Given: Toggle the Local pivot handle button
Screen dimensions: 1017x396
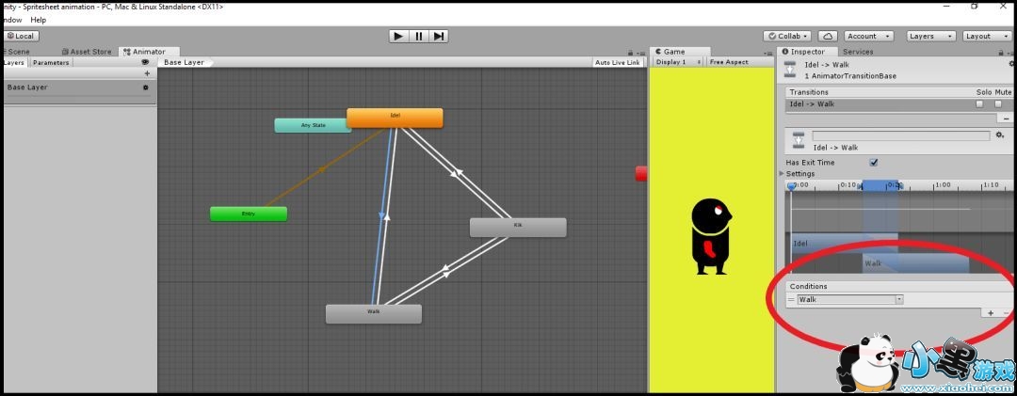Looking at the screenshot, I should (x=22, y=37).
